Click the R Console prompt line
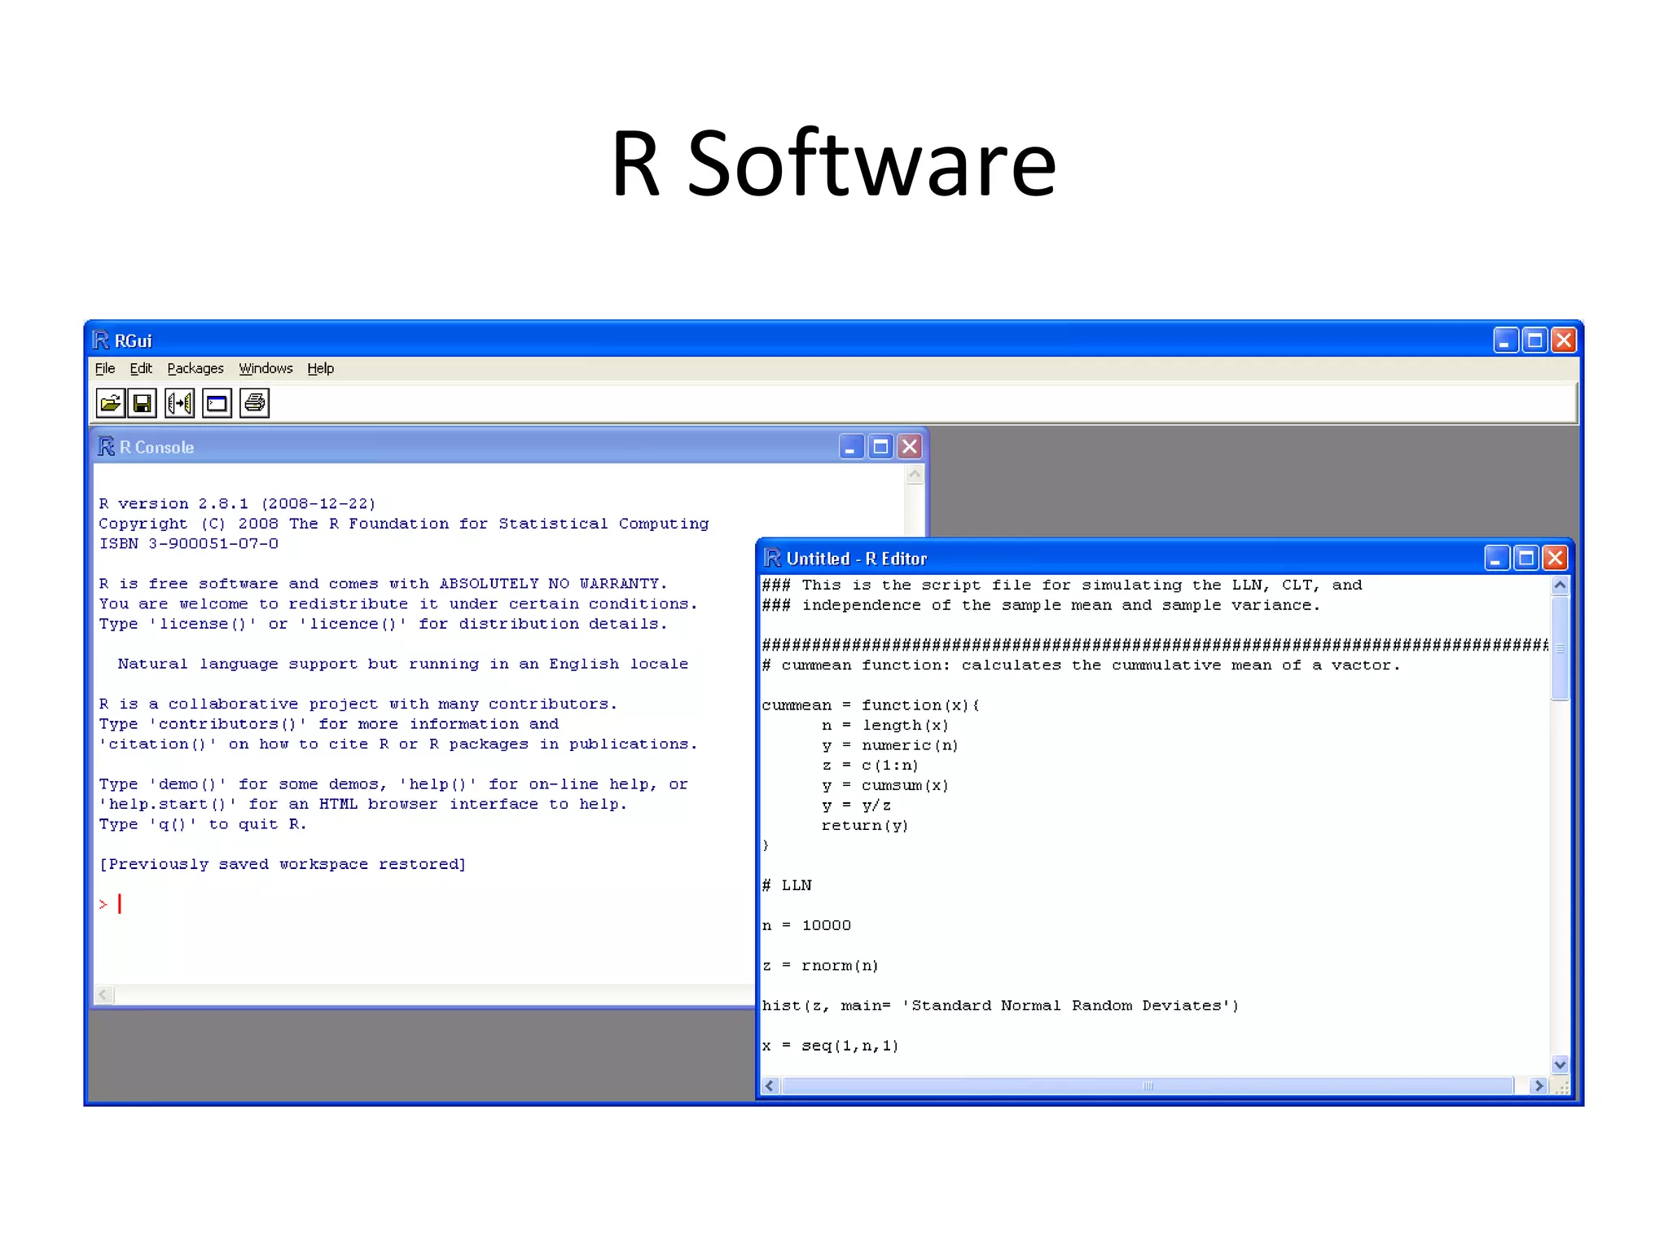Viewport: 1668px width, 1251px height. coord(111,904)
